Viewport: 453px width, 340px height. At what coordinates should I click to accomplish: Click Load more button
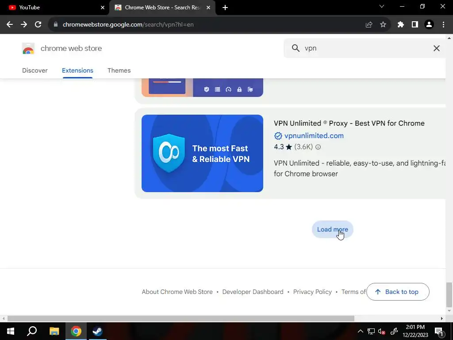click(333, 230)
